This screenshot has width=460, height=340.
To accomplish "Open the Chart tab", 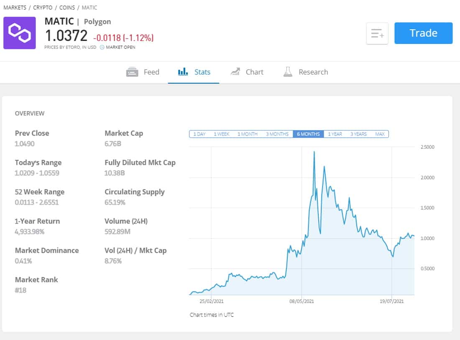I will click(x=247, y=72).
